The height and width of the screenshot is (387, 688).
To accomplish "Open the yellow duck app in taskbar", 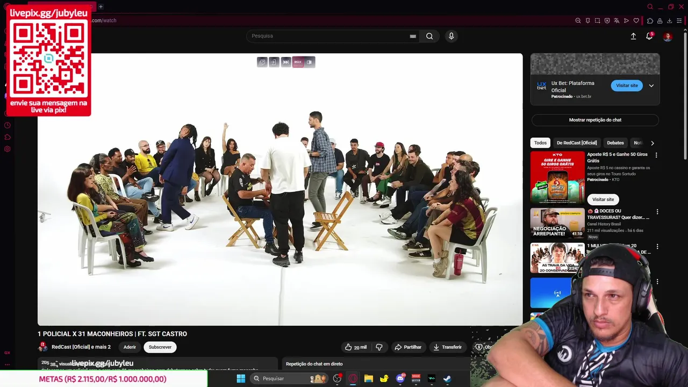I will (384, 378).
